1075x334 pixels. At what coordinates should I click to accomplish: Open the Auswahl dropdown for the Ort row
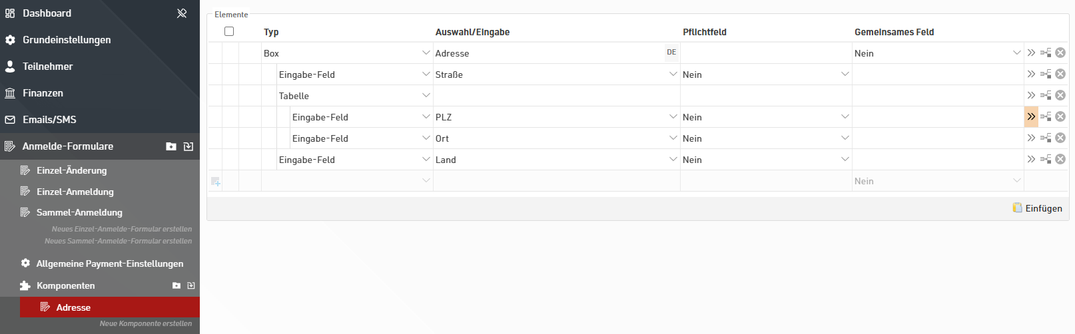[673, 138]
